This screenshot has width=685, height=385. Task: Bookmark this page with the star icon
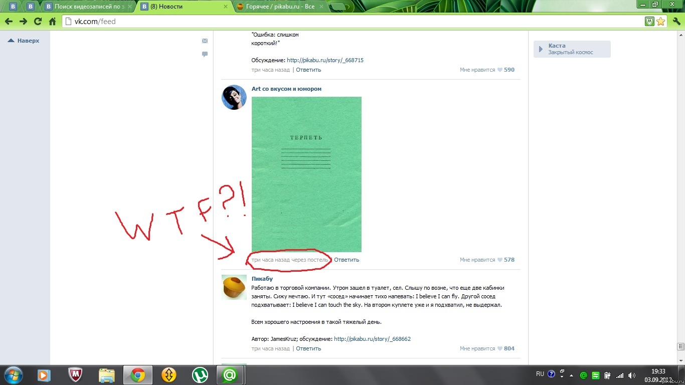[661, 22]
